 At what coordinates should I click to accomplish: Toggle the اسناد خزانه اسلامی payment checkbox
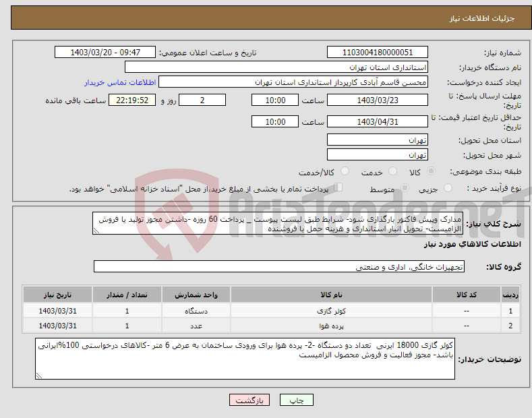click(x=338, y=187)
